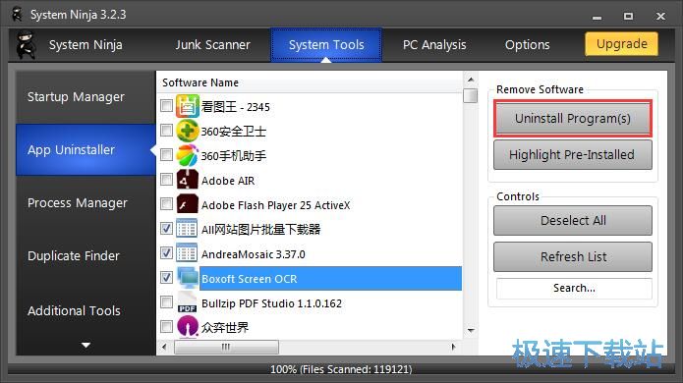Open the PC Analysis tab
Viewport: 683px width, 383px height.
[434, 45]
